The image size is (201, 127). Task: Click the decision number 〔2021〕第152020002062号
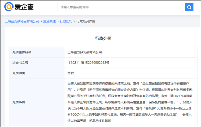click(89, 63)
